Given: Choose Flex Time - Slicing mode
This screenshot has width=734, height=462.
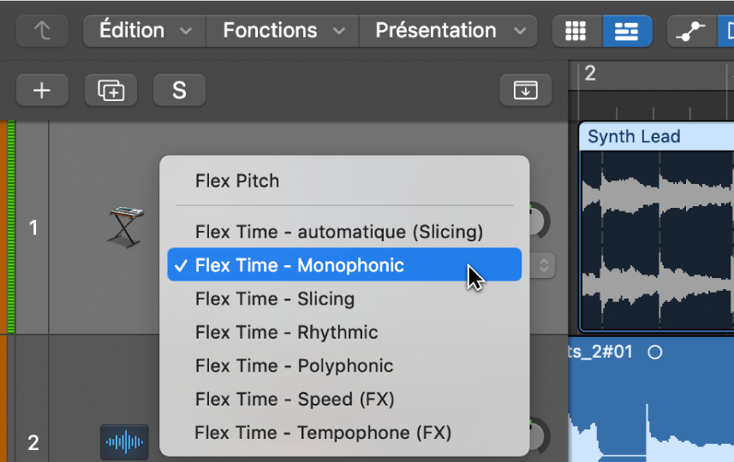Looking at the screenshot, I should click(x=274, y=299).
